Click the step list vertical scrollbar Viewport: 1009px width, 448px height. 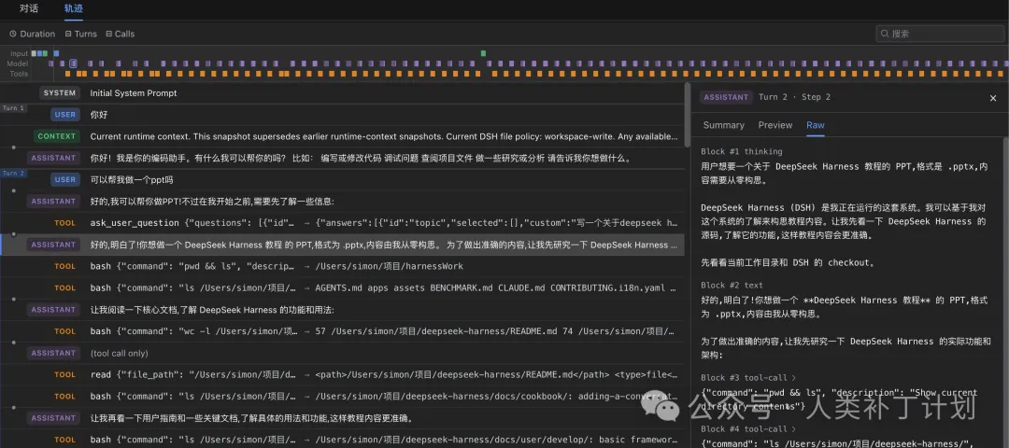click(x=688, y=115)
